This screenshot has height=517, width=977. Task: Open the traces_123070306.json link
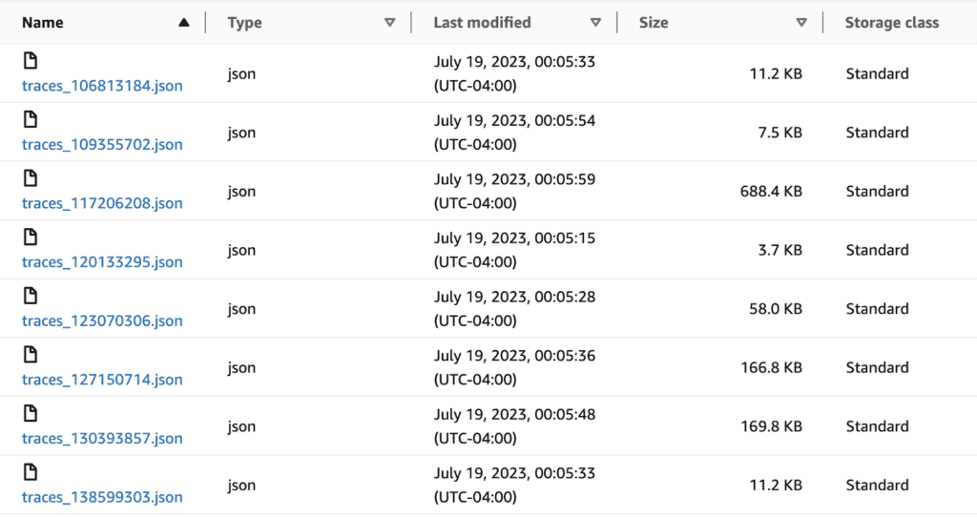pos(102,321)
